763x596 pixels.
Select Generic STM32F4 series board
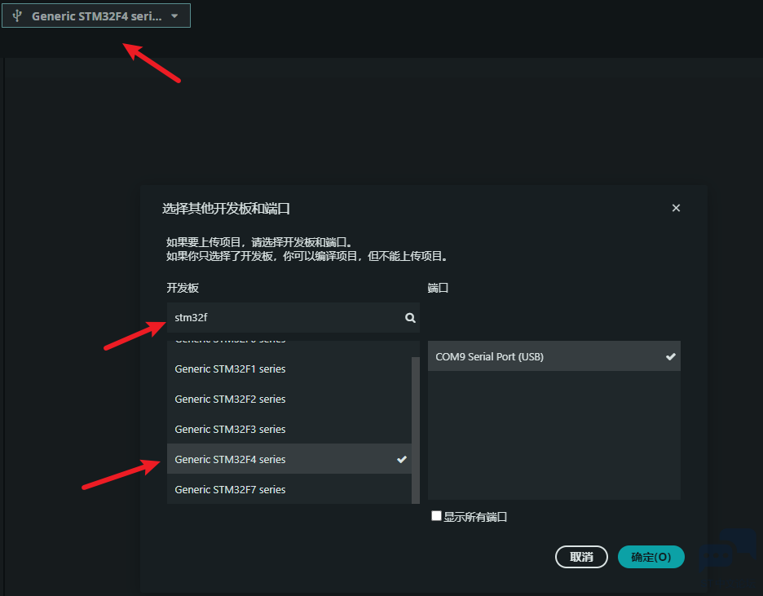(x=289, y=459)
